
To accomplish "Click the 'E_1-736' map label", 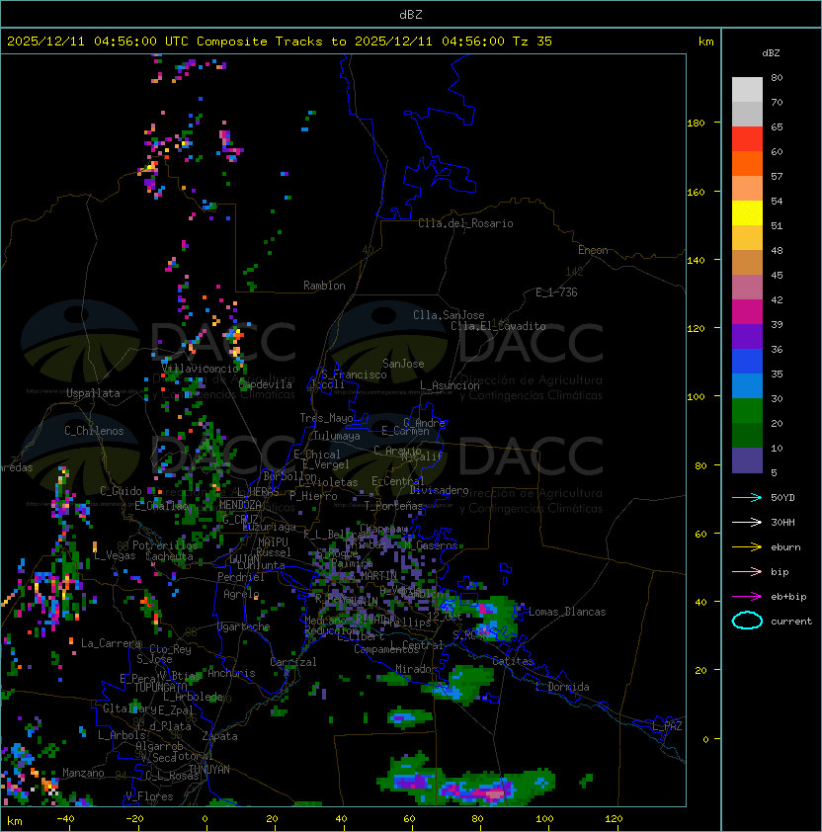I will tap(556, 292).
